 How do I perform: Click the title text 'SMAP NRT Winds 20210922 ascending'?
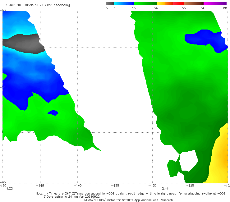(x=38, y=5)
